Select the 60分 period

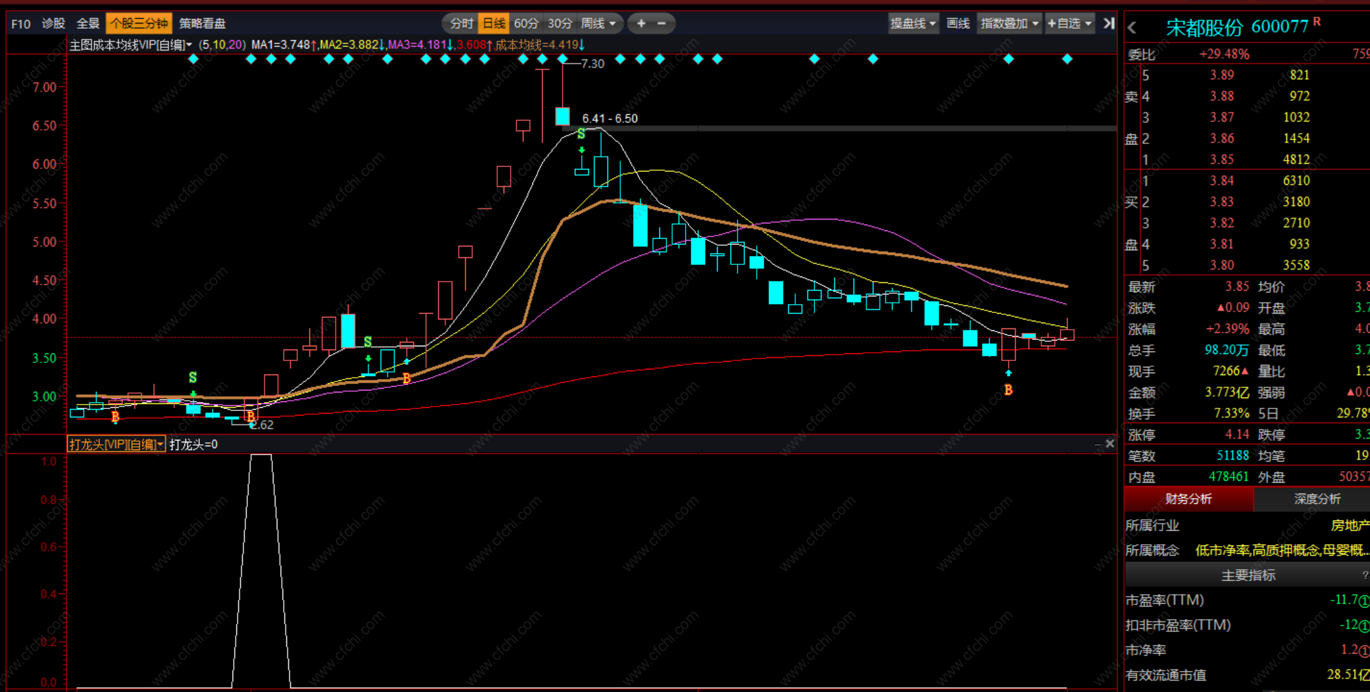click(x=526, y=24)
